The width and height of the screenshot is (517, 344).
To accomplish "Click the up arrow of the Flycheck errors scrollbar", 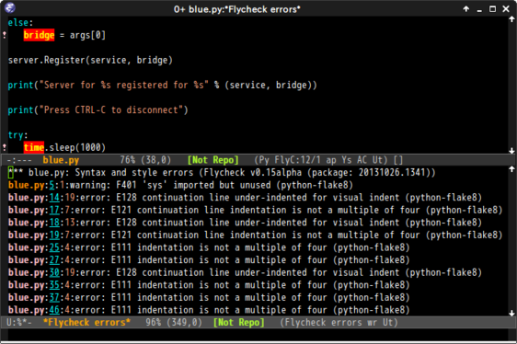I will point(511,169).
